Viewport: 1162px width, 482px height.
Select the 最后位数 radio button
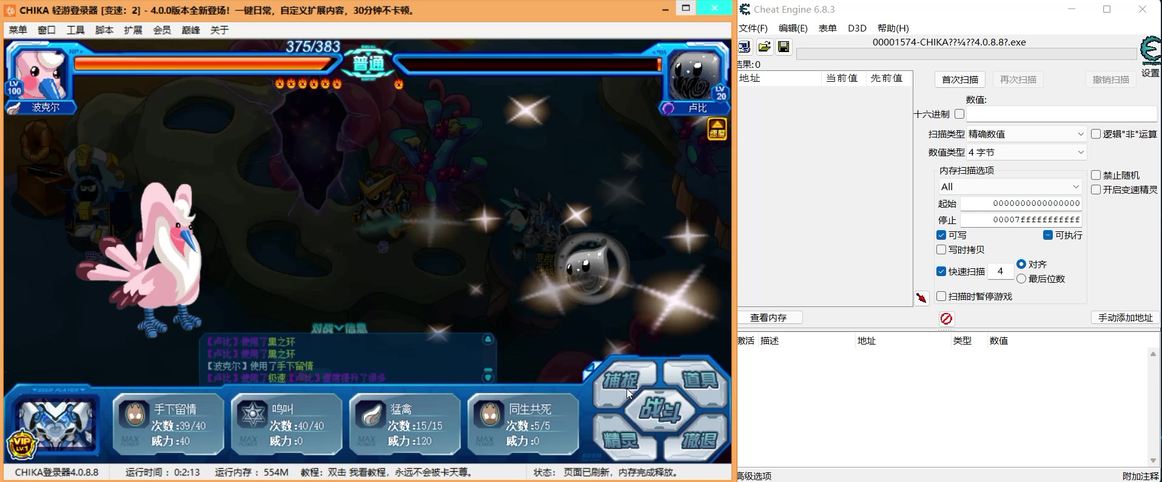(1021, 279)
